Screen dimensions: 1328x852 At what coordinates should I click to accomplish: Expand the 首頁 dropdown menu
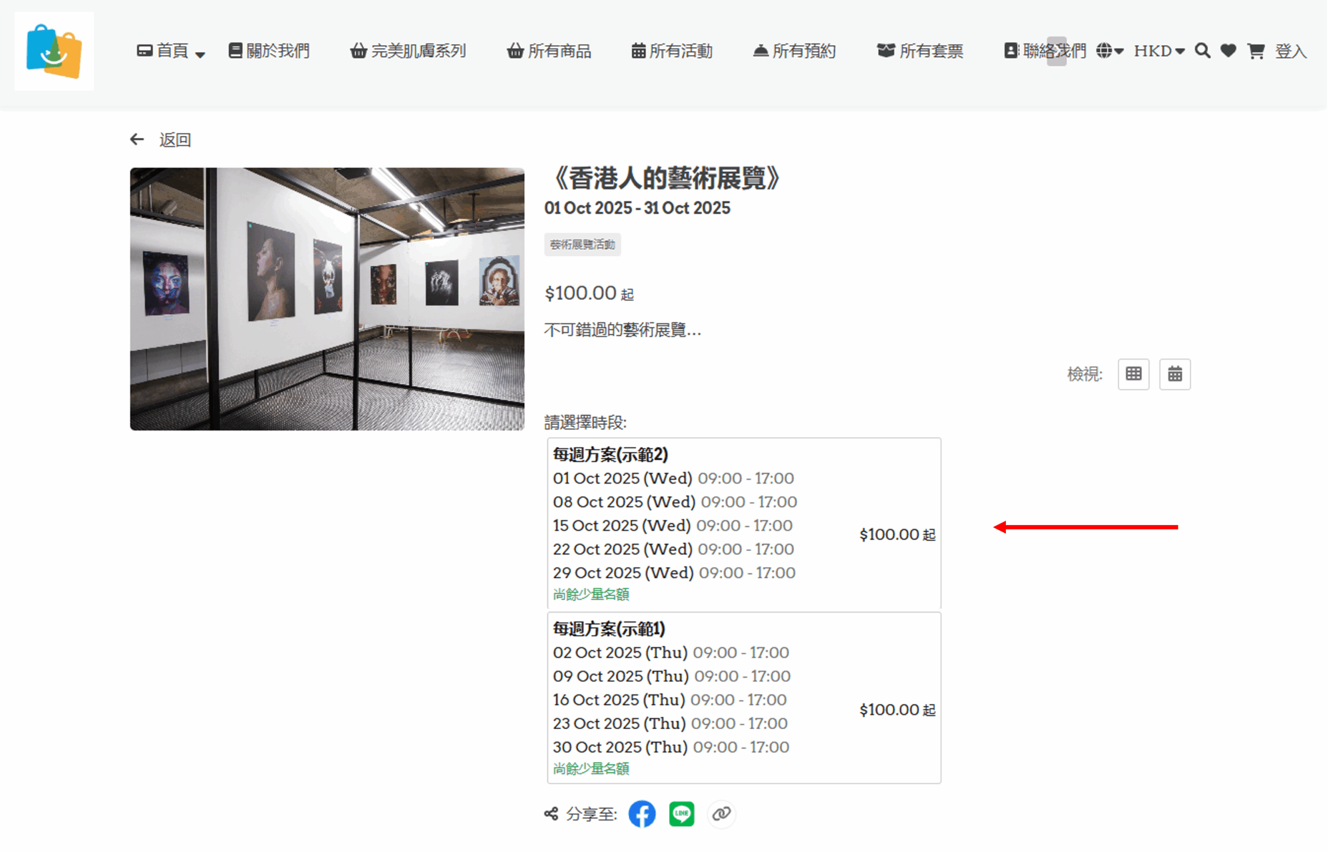point(171,51)
